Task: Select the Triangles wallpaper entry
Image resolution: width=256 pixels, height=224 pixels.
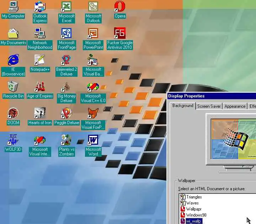Action: [x=194, y=197]
